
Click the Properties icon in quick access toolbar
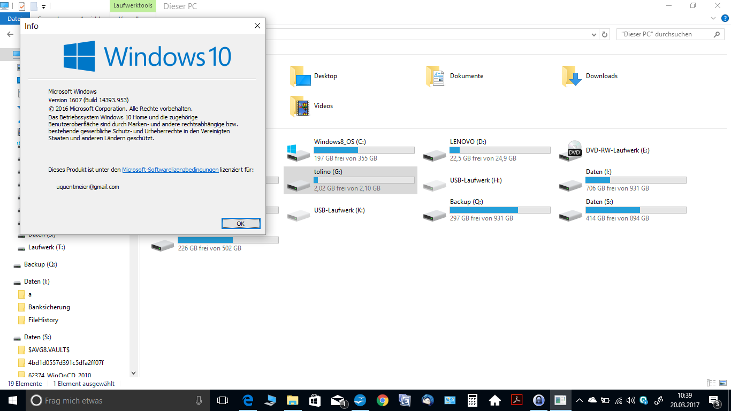(x=22, y=6)
